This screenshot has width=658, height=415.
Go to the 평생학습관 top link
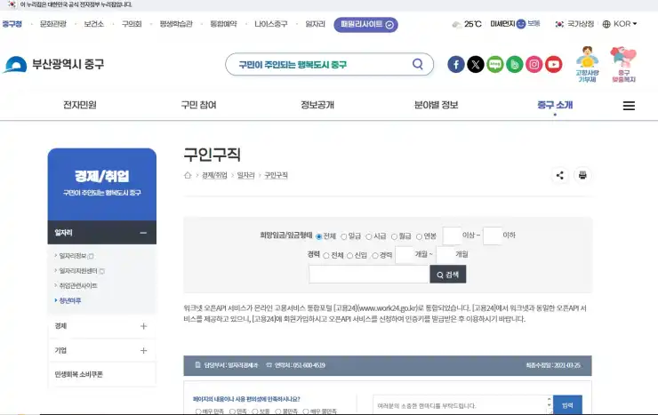(176, 24)
